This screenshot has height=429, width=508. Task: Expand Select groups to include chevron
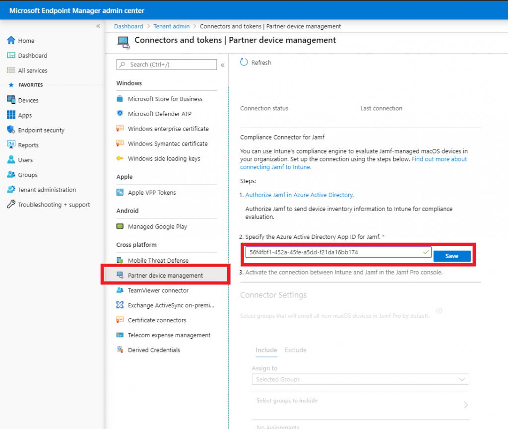(x=465, y=405)
